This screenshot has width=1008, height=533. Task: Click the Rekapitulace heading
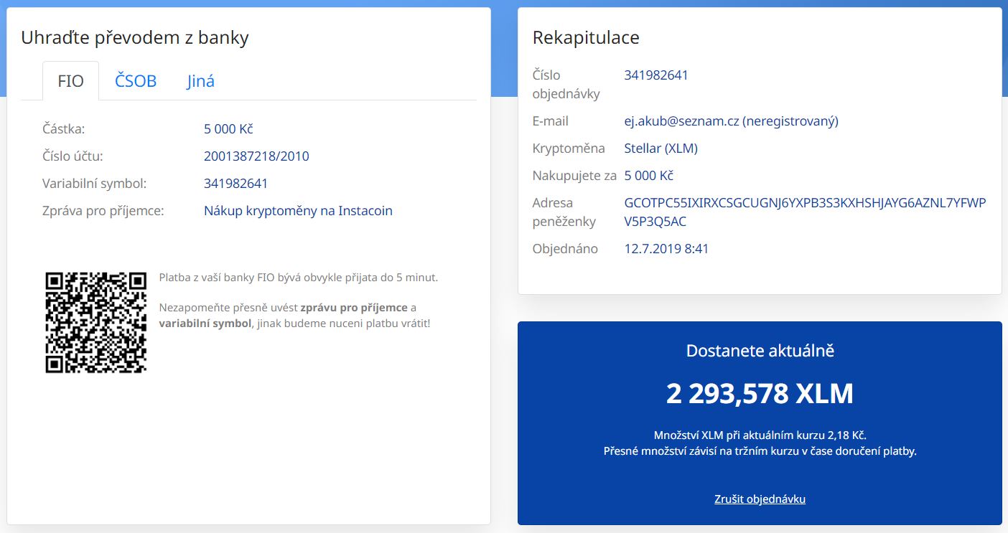[x=586, y=37]
